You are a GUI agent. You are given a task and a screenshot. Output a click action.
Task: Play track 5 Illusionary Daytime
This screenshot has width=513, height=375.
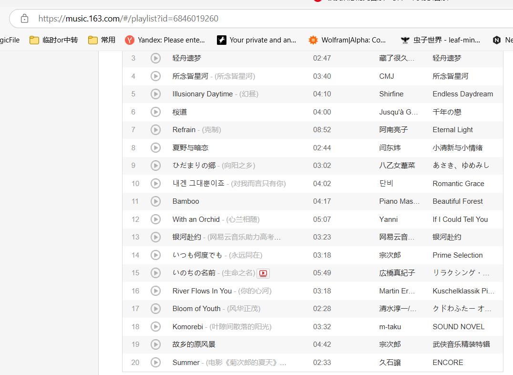point(155,94)
